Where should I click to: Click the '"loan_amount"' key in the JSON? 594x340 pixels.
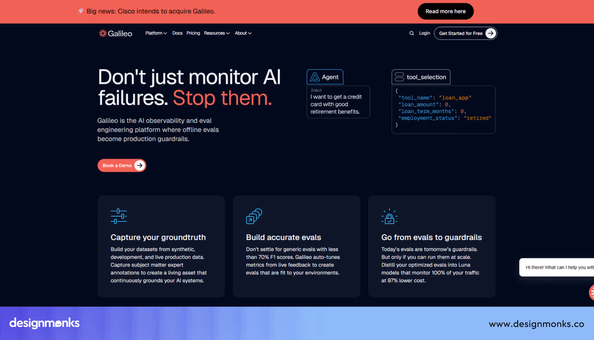point(418,104)
